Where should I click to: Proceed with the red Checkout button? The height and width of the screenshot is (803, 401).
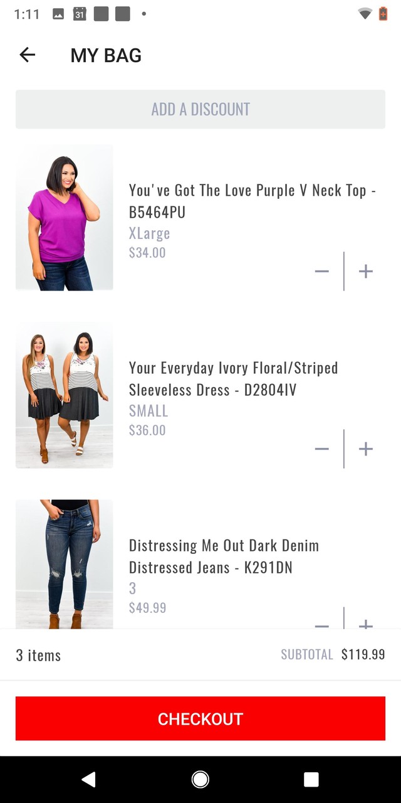click(x=200, y=718)
